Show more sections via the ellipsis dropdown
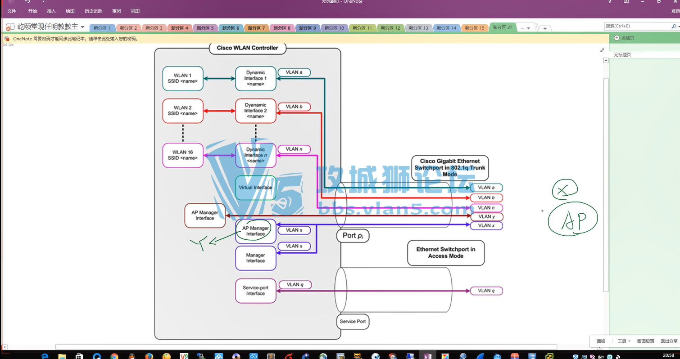 point(525,28)
